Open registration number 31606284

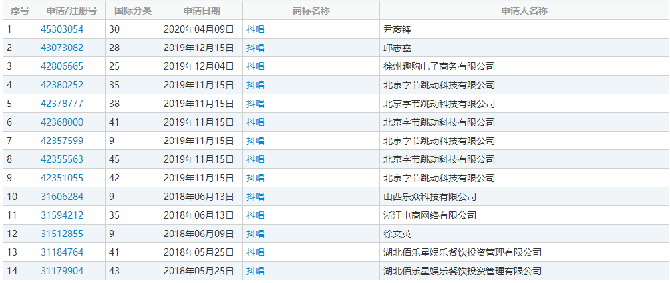click(x=62, y=197)
